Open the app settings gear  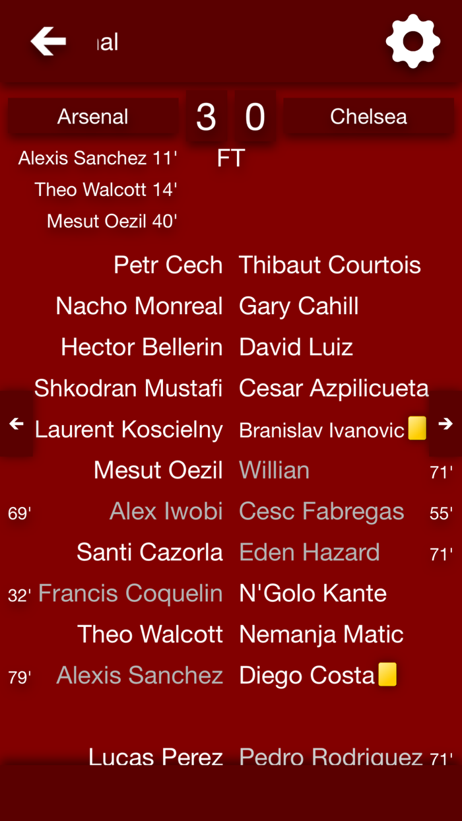point(412,41)
